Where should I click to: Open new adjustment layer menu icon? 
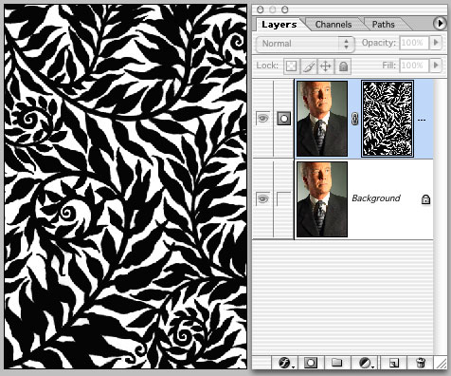point(366,363)
